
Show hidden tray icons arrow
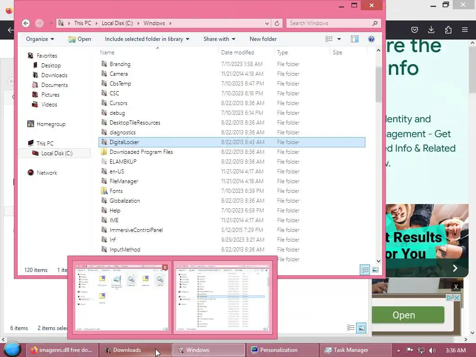[x=398, y=350]
